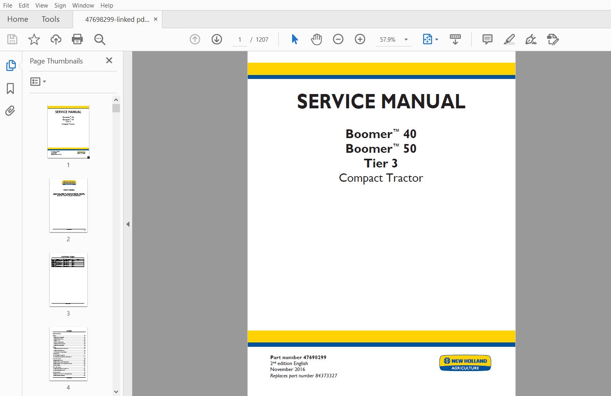
Task: Click the 57.9% zoom value field
Action: 388,39
